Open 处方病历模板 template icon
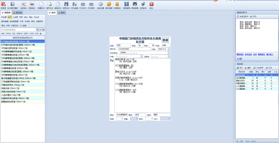The image size is (279, 143). [13, 5]
